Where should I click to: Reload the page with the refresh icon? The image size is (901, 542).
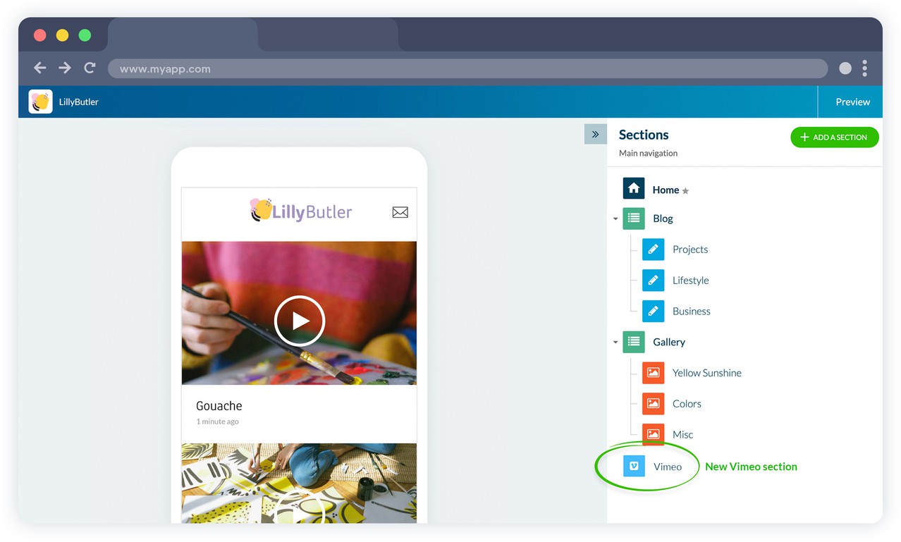pos(90,68)
